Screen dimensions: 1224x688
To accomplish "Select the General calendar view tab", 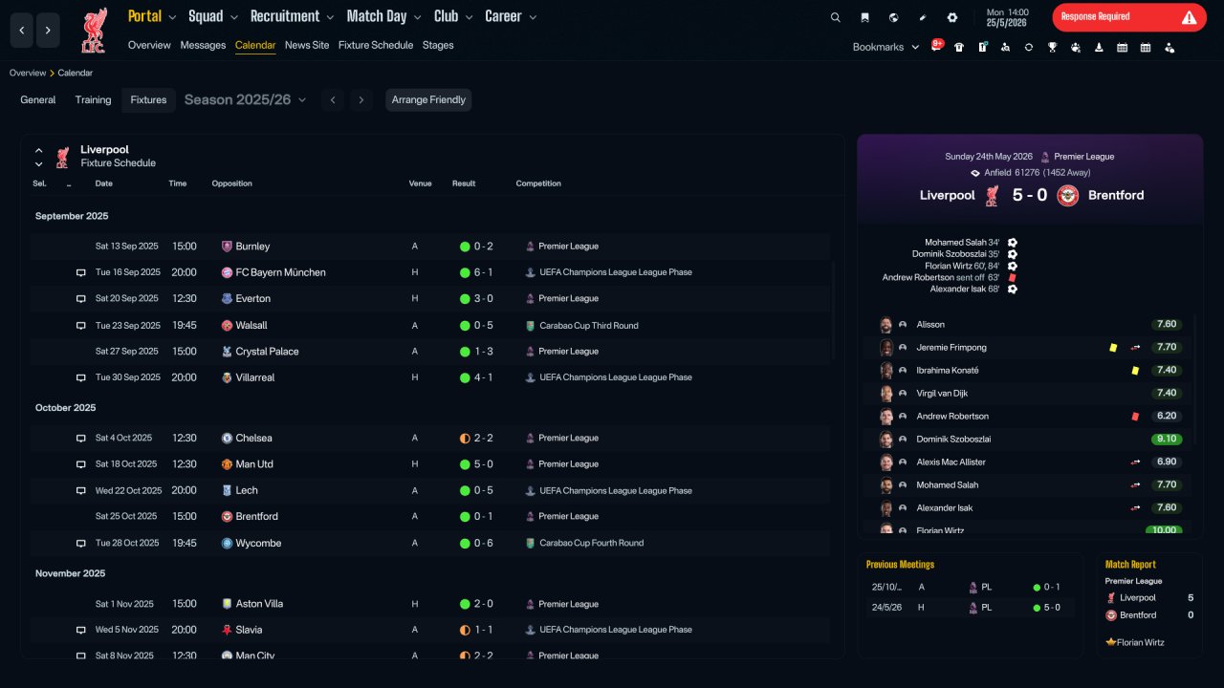I will pos(38,99).
